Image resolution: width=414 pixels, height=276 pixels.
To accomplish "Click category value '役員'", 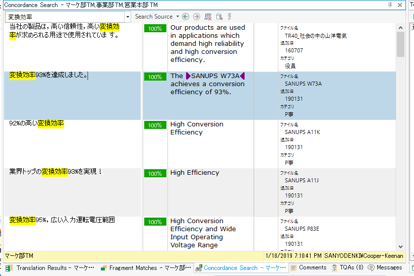I will 290,66.
